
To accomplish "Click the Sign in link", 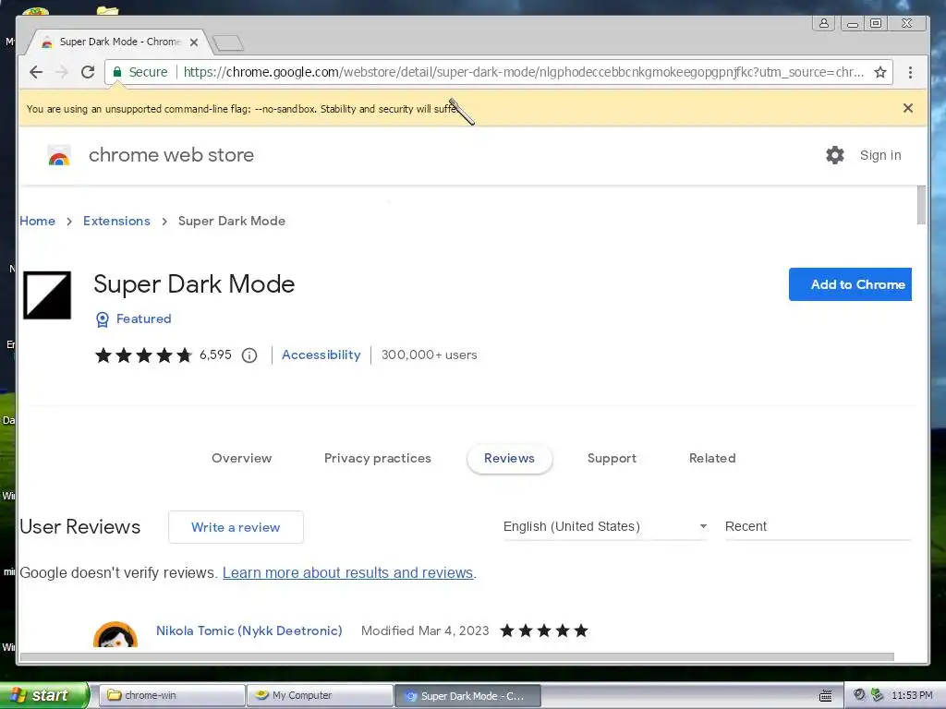I will [880, 155].
